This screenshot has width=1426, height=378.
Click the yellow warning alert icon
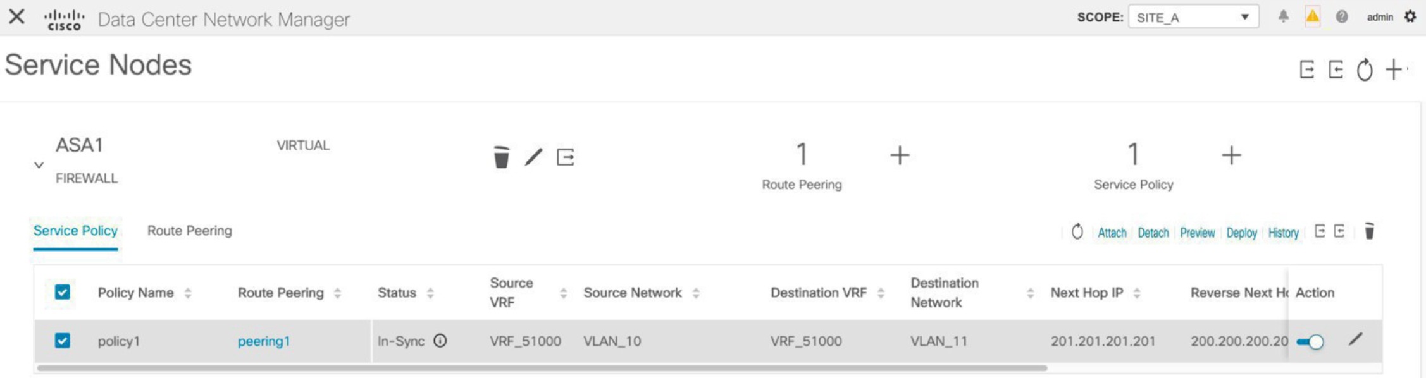[x=1313, y=17]
